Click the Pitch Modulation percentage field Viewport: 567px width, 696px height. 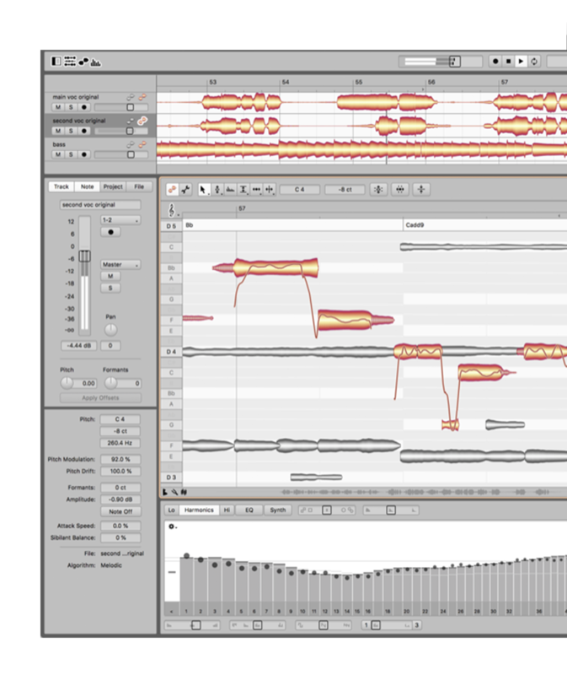120,459
